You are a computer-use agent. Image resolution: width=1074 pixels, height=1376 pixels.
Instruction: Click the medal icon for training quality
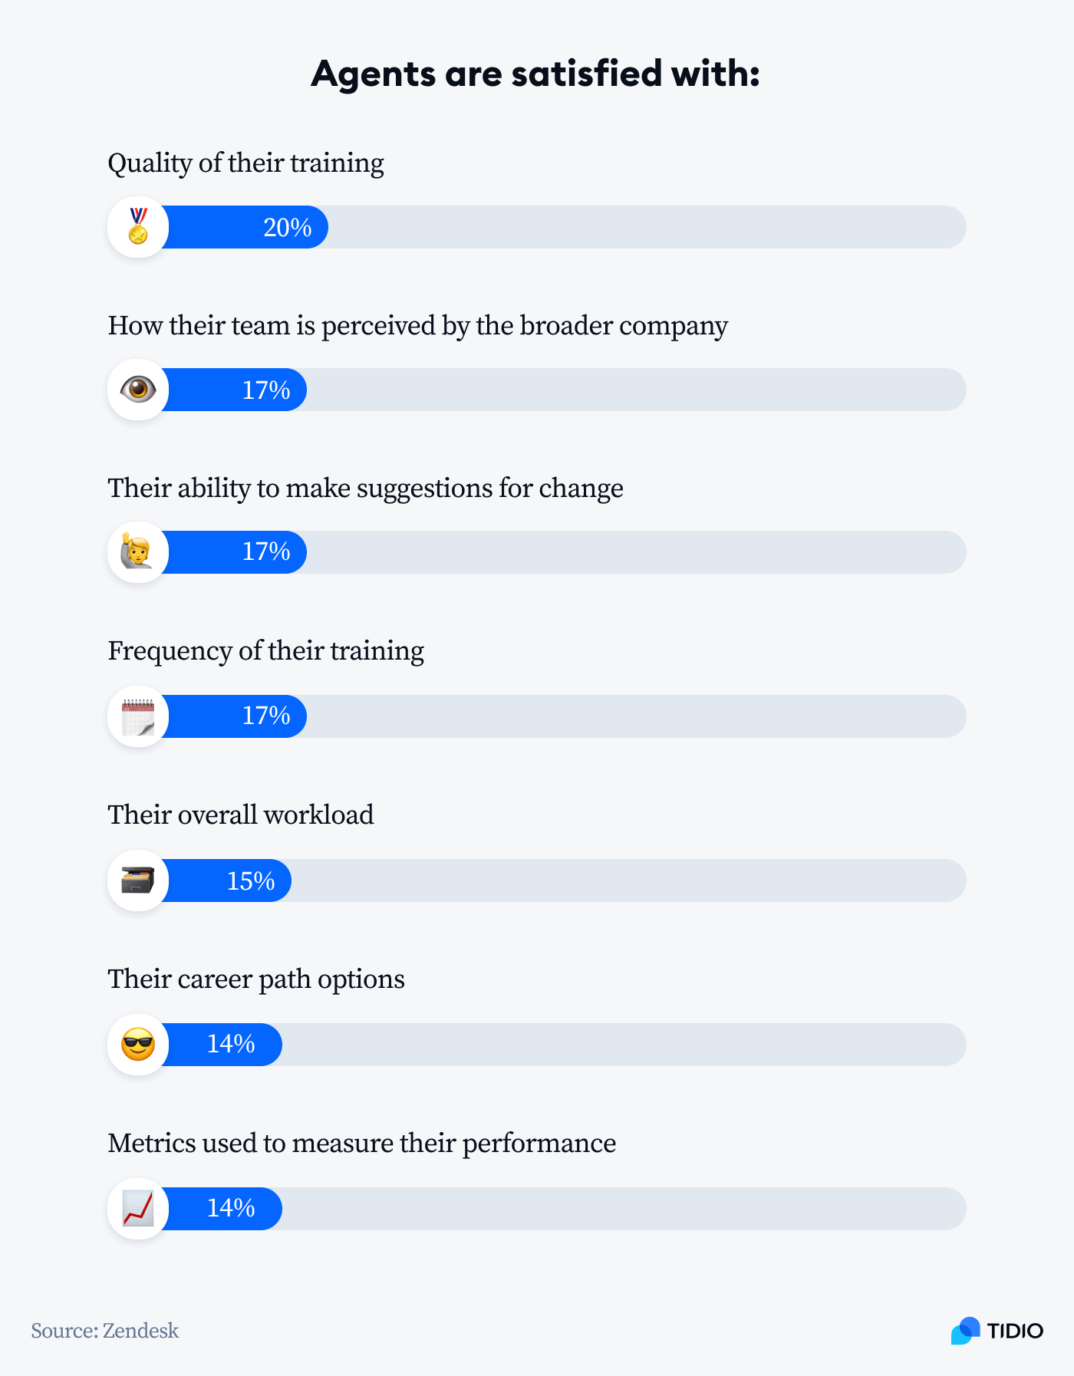click(x=138, y=227)
